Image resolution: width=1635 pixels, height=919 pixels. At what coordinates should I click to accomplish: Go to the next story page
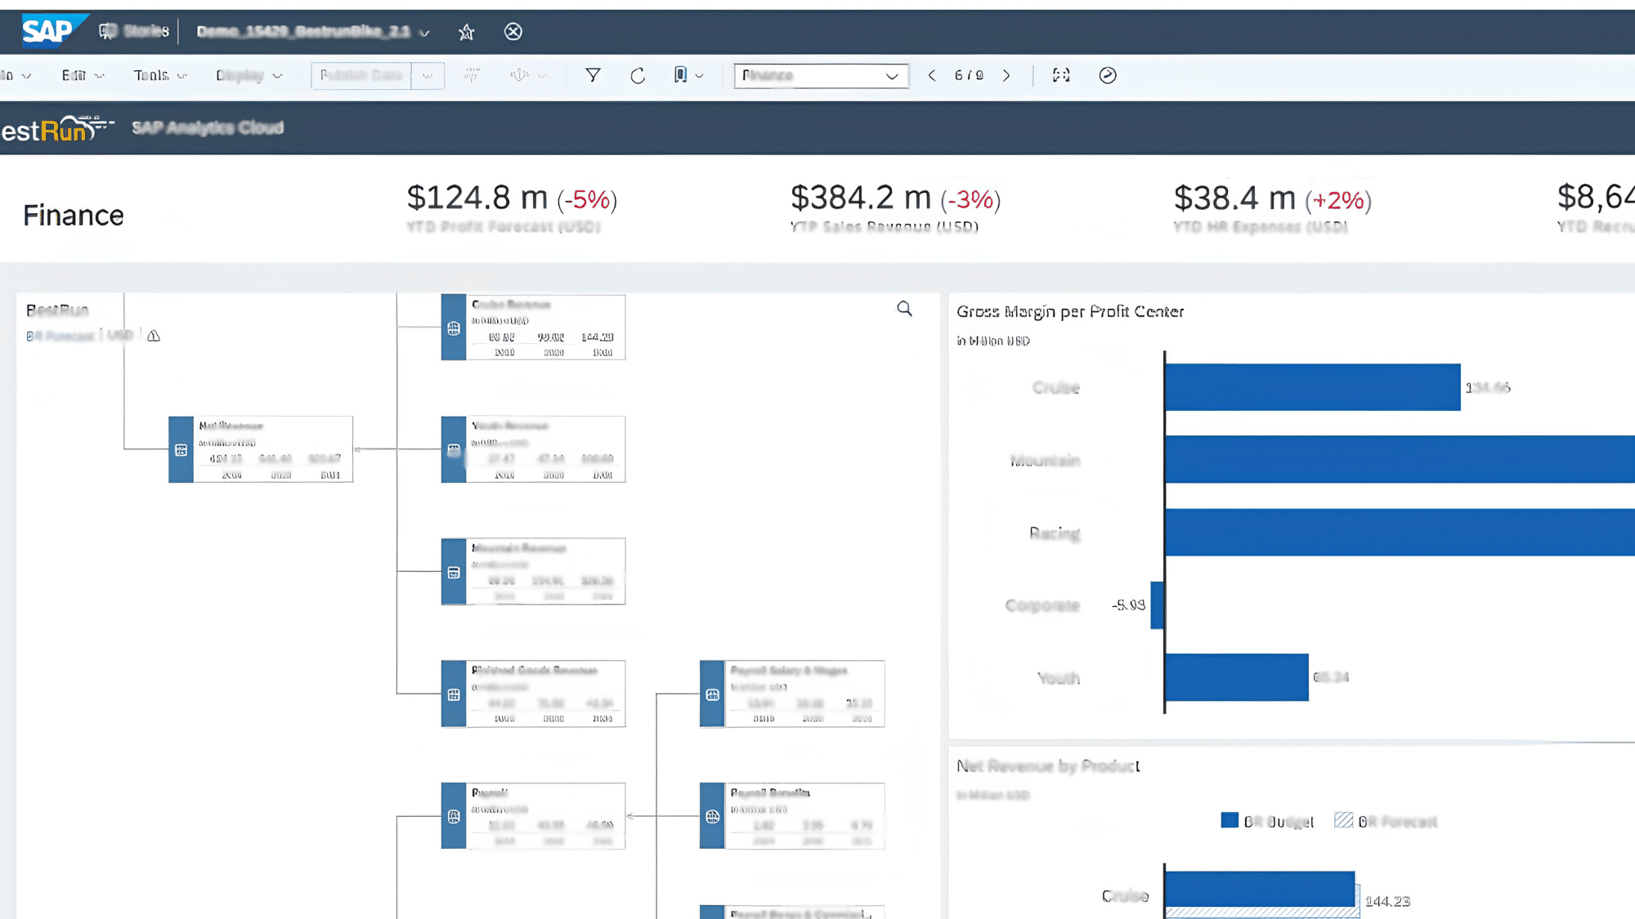point(1006,75)
